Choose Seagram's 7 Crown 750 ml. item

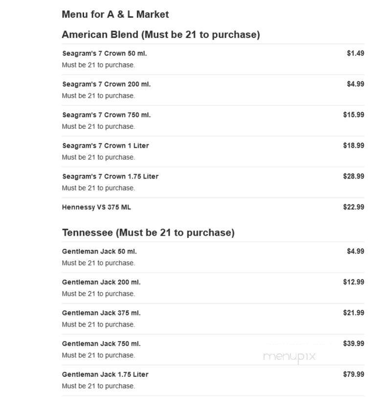pyautogui.click(x=106, y=115)
